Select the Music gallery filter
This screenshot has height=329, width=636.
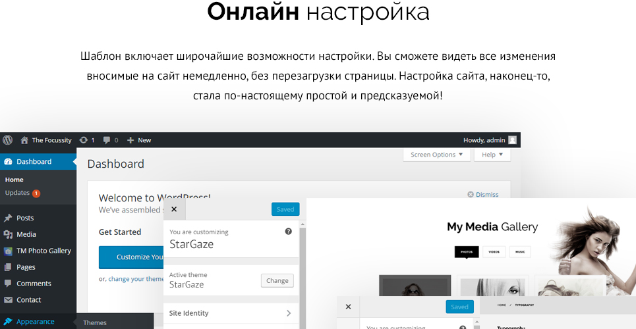[x=520, y=251]
